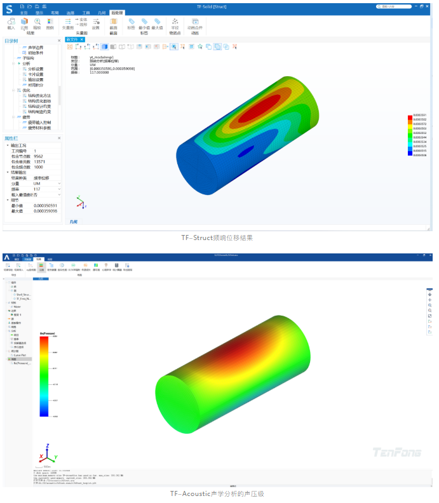Collapse the 输出工况 property group
439x503 pixels.
[8, 145]
